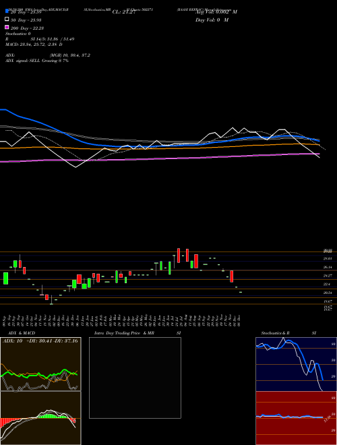Open the red RSI chart panel
Image resolution: width=337 pixels, height=445 pixels.
(296, 418)
